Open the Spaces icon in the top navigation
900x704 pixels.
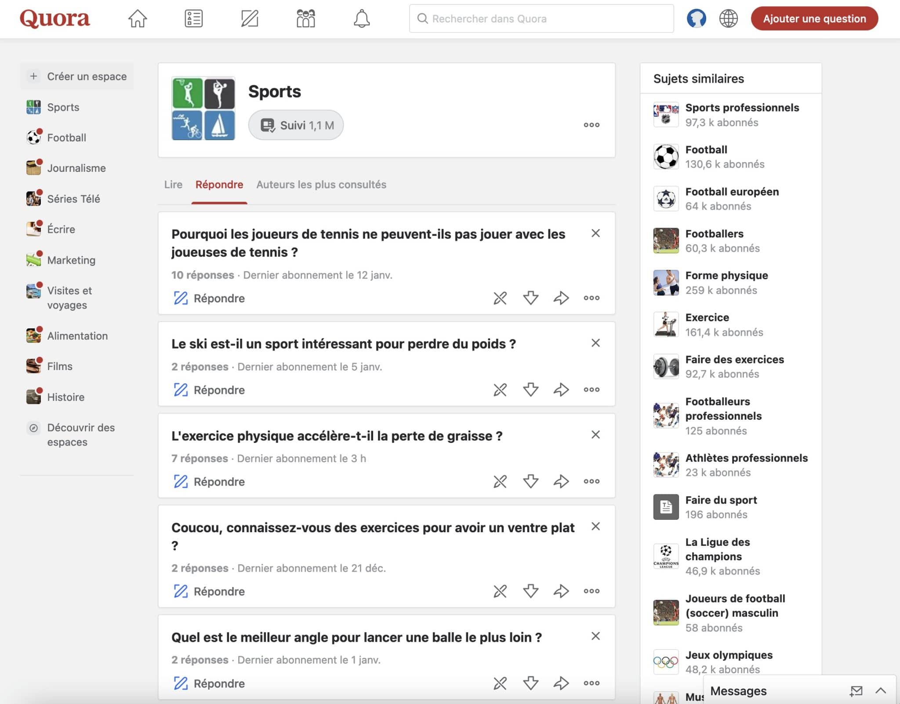pos(305,18)
